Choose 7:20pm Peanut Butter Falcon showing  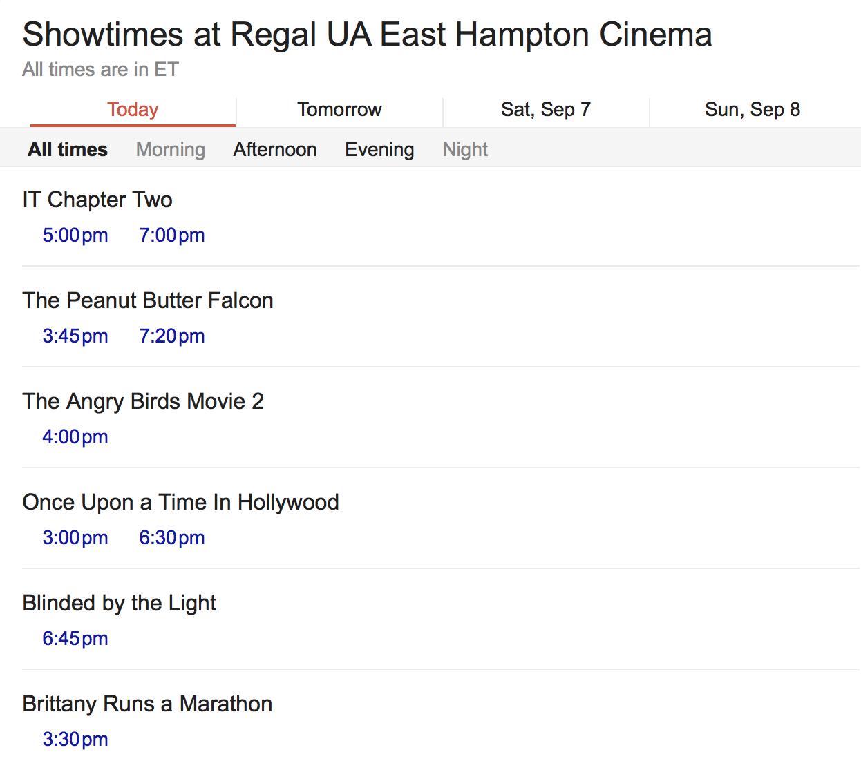(172, 336)
